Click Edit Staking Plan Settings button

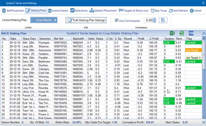86,20
